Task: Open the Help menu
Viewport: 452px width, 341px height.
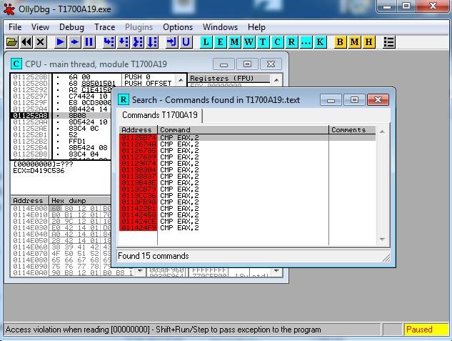Action: 256,27
